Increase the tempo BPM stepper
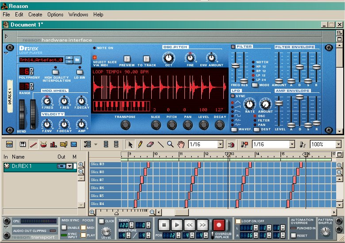345x243 pixels. click(x=131, y=224)
